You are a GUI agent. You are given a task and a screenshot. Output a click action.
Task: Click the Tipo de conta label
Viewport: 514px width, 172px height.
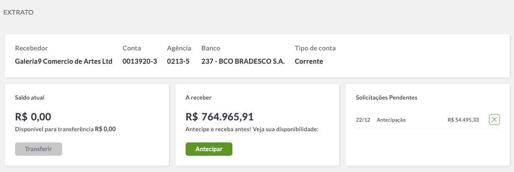click(x=315, y=48)
